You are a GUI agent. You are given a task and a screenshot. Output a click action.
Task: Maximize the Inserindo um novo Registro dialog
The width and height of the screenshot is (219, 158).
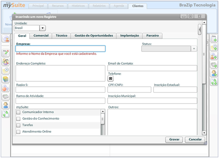pos(190,16)
